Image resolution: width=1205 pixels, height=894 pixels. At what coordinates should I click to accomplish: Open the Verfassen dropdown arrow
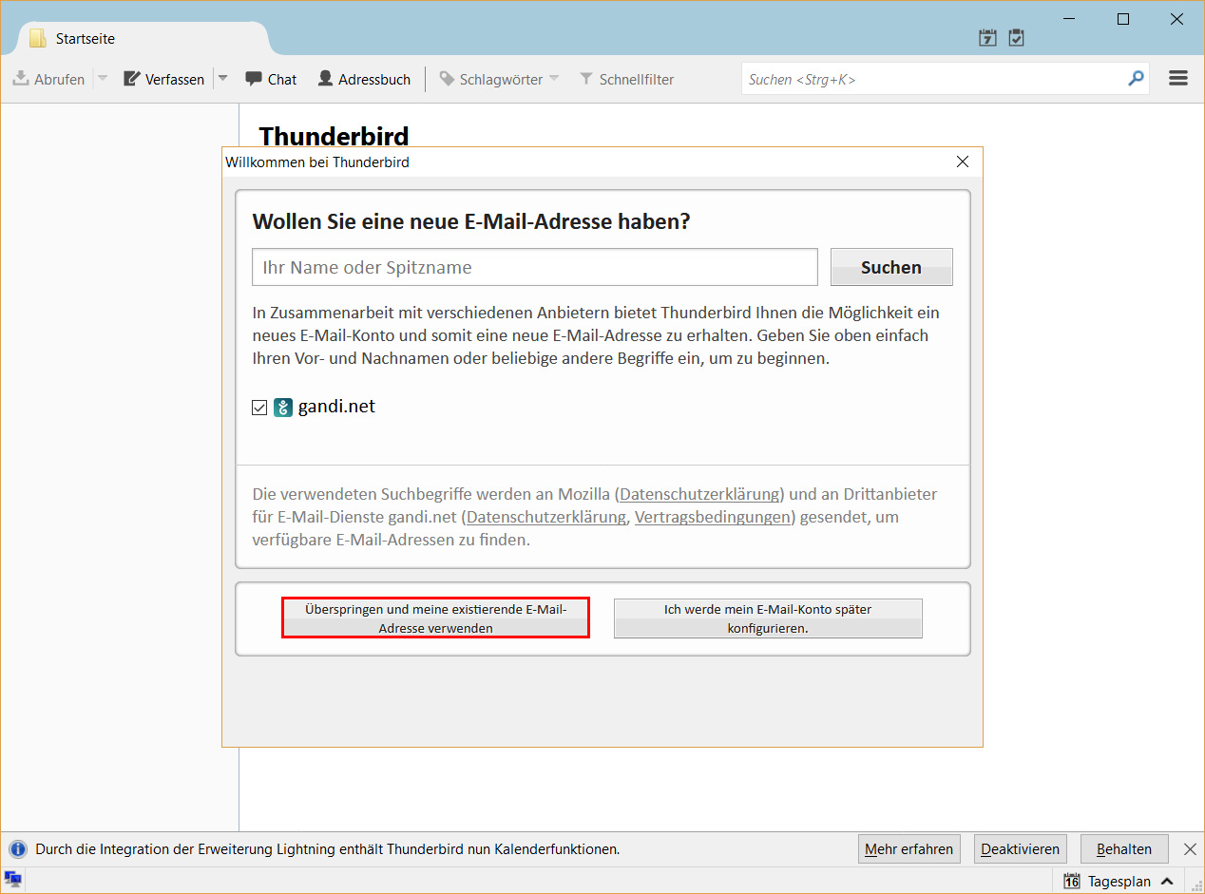(221, 79)
